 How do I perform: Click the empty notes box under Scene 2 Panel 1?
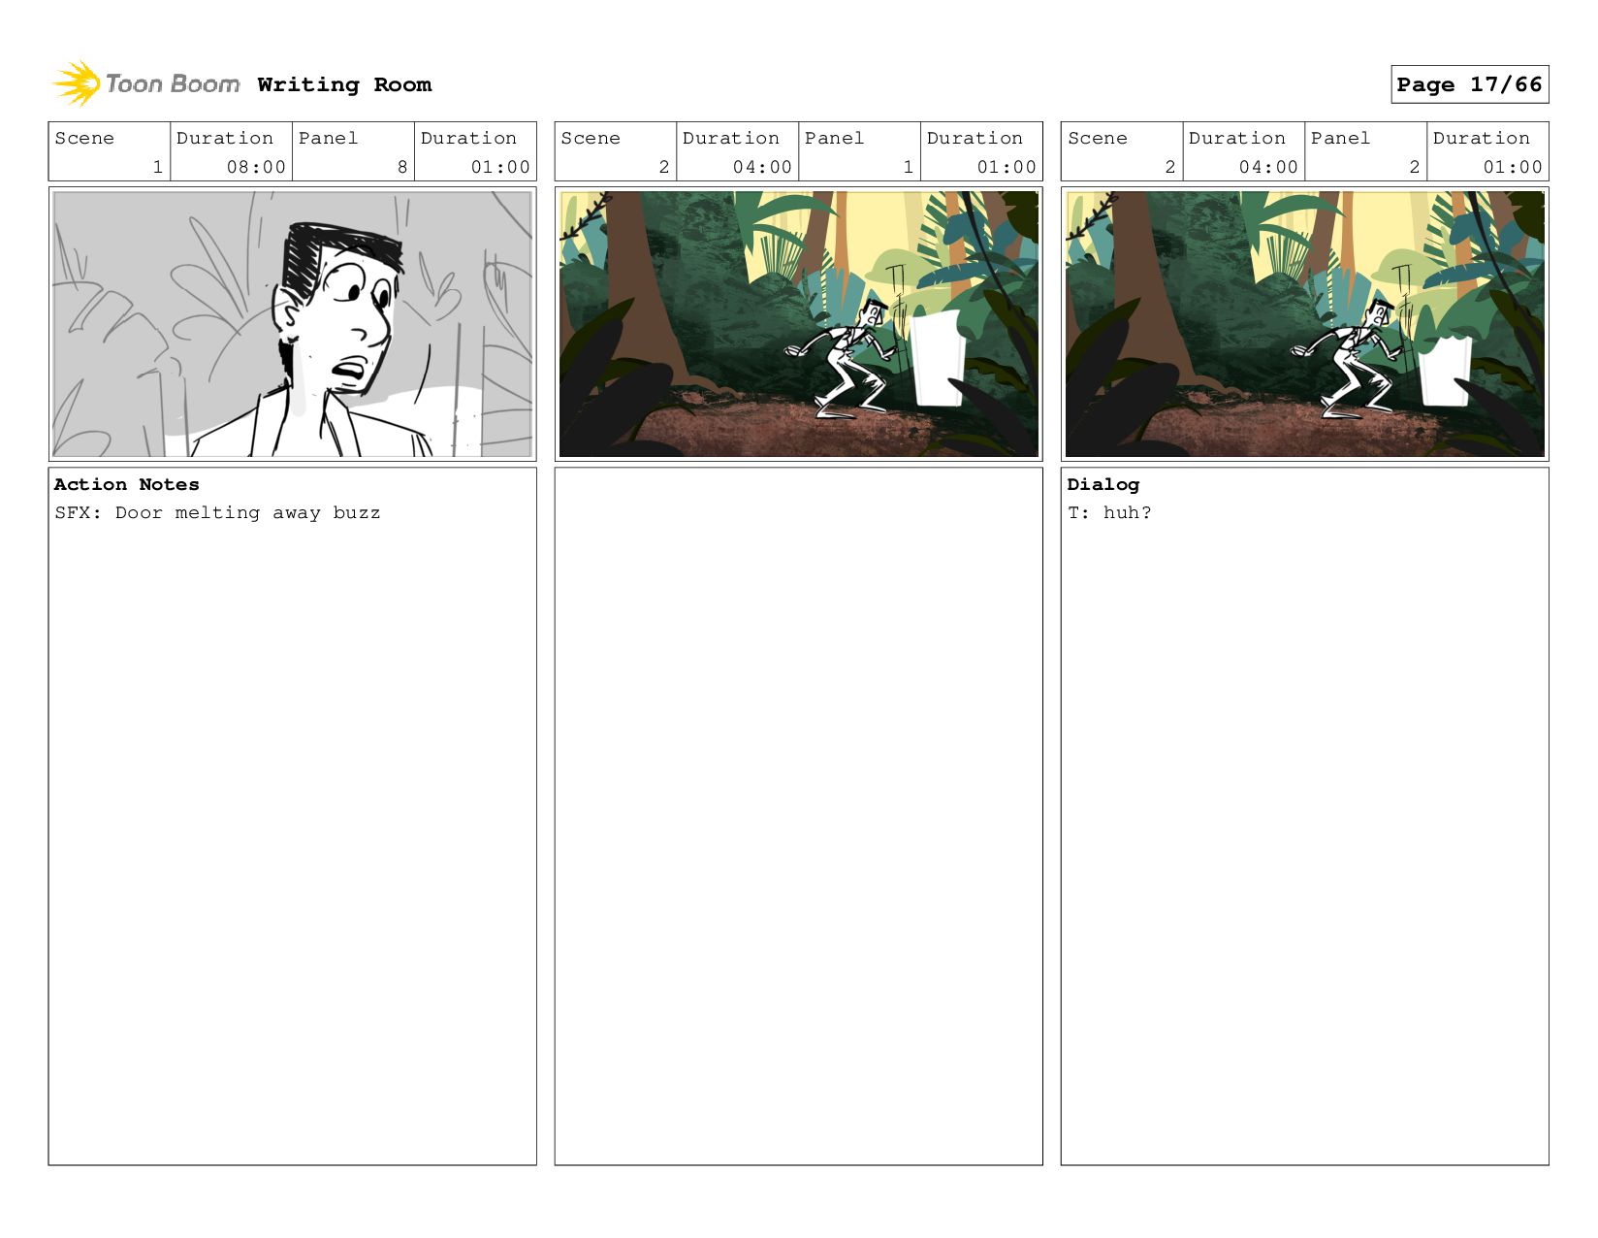pyautogui.click(x=798, y=816)
